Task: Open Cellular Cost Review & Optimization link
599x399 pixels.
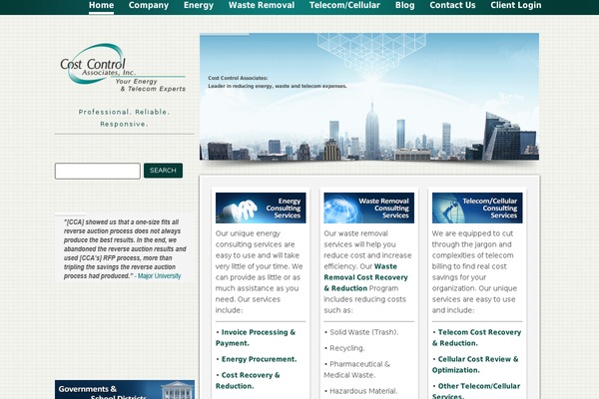Action: 475,364
